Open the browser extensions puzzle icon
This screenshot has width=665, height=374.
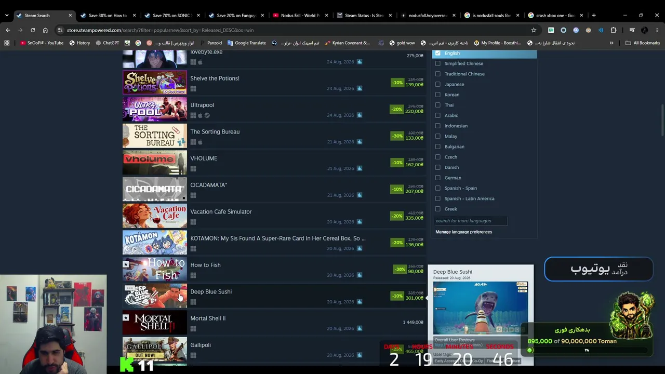[x=614, y=30]
